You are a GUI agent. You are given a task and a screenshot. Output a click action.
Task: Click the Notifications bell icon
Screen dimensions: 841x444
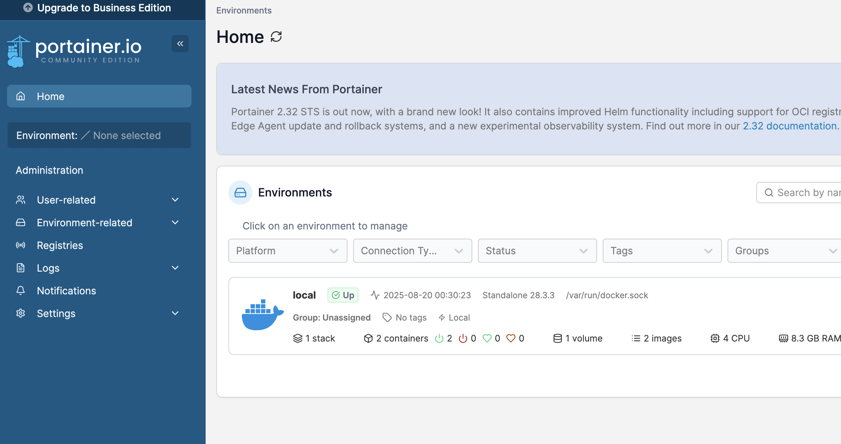point(21,290)
